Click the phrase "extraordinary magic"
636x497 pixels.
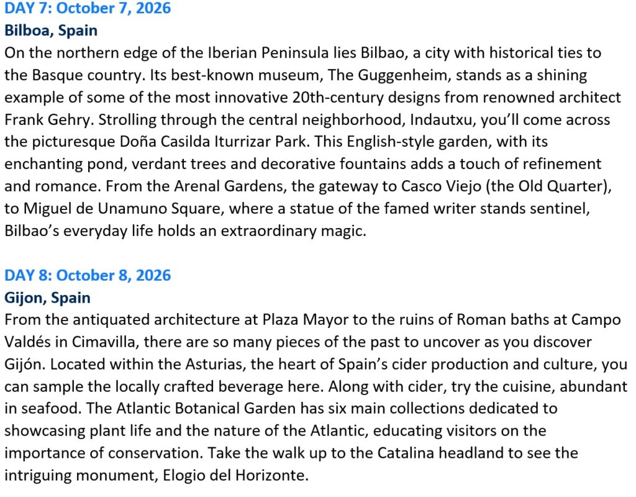[x=293, y=231]
